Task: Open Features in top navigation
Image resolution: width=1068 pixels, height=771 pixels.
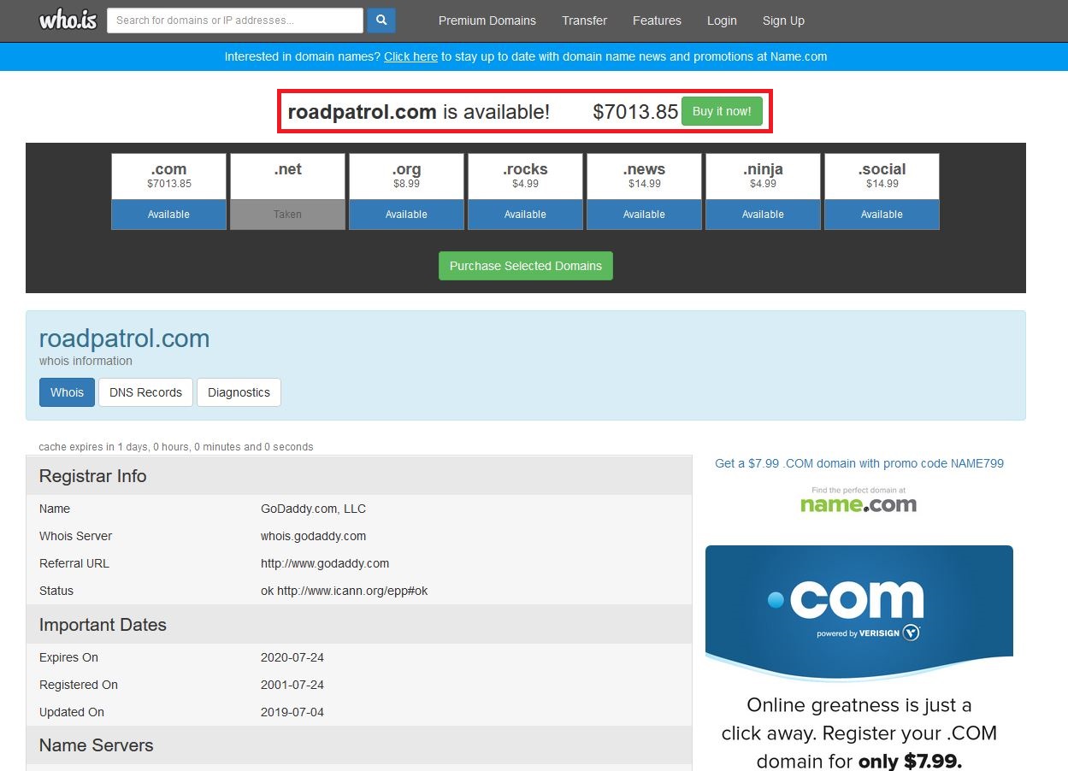Action: (657, 21)
